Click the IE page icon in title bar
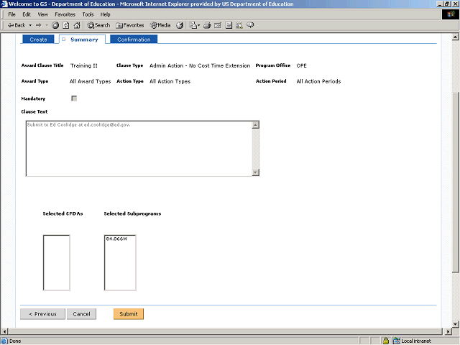460x345 pixels. click(4, 4)
